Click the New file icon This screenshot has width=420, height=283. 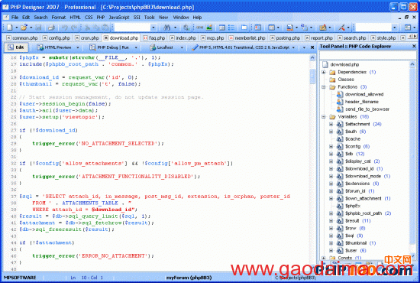[10, 28]
